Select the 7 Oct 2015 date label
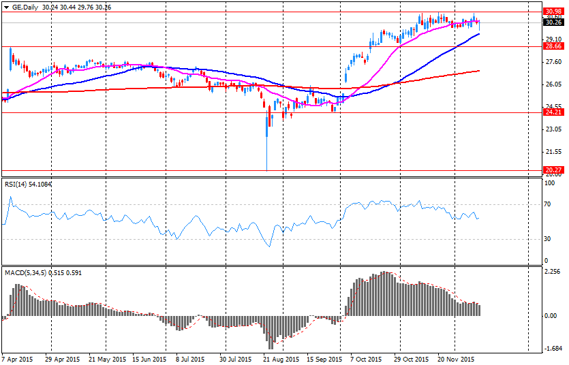The height and width of the screenshot is (365, 569). click(x=366, y=359)
